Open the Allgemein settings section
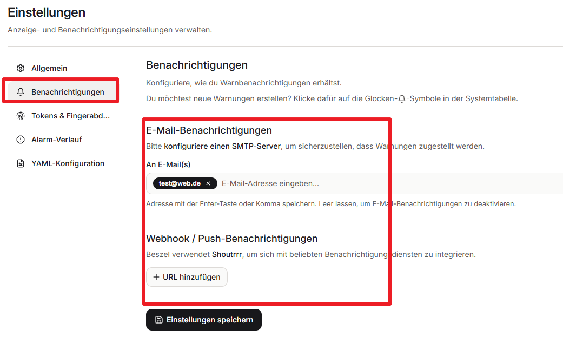The image size is (563, 343). [49, 68]
